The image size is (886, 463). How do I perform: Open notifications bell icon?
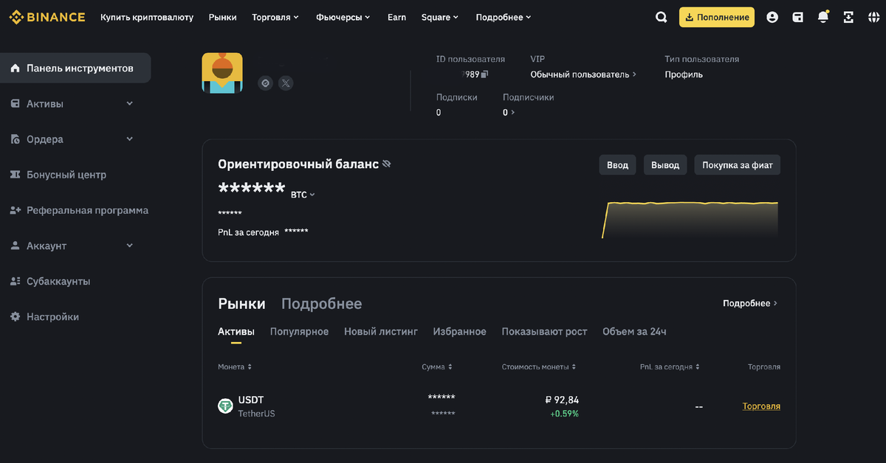[823, 17]
